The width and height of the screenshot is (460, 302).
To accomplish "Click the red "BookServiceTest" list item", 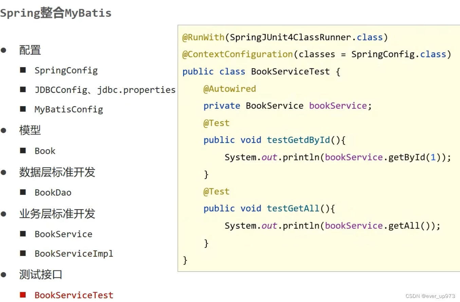I will 74,295.
